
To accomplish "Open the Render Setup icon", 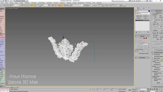I will click(x=110, y=5).
